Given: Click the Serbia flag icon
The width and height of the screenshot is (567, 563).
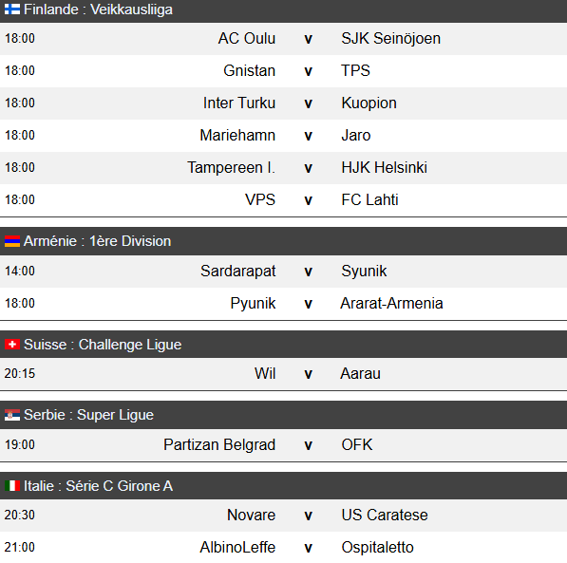Looking at the screenshot, I should [x=12, y=415].
